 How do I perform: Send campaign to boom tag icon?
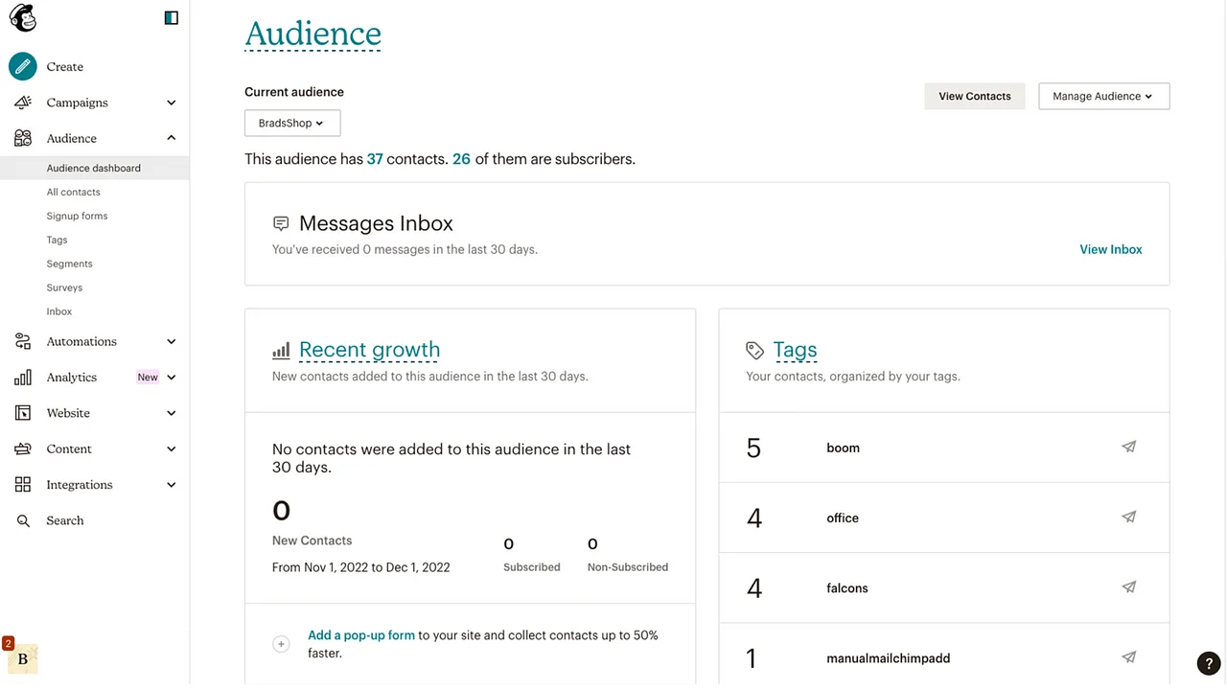[x=1128, y=447]
